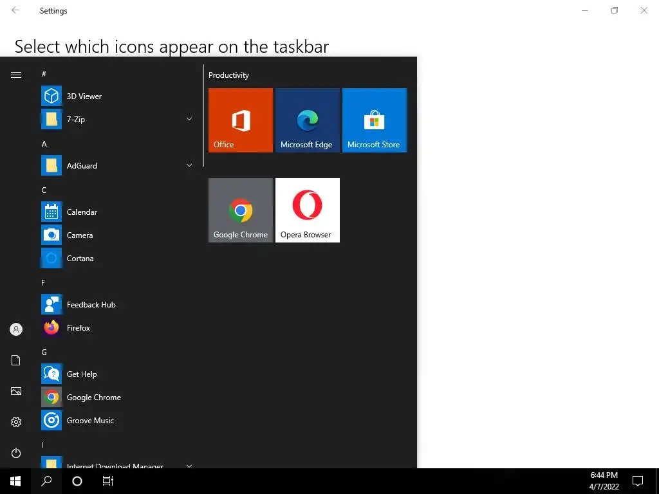Launch Google Chrome from the app list

click(x=51, y=397)
